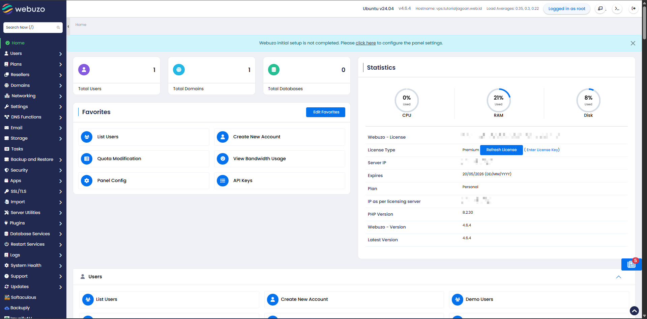The image size is (647, 319).
Task: Click the Total Users purple icon
Action: (84, 70)
